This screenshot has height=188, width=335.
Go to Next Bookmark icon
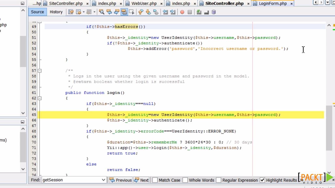coord(148,12)
